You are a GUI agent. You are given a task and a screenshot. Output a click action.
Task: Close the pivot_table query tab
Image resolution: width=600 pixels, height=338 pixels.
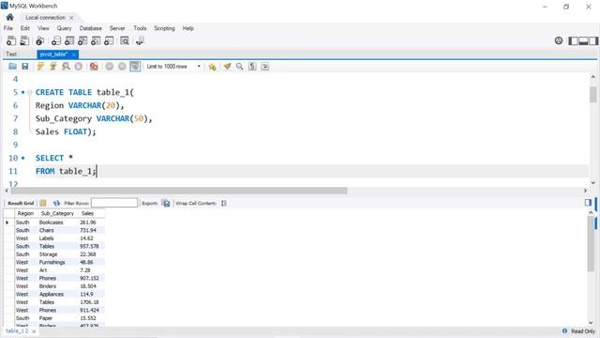(73, 54)
